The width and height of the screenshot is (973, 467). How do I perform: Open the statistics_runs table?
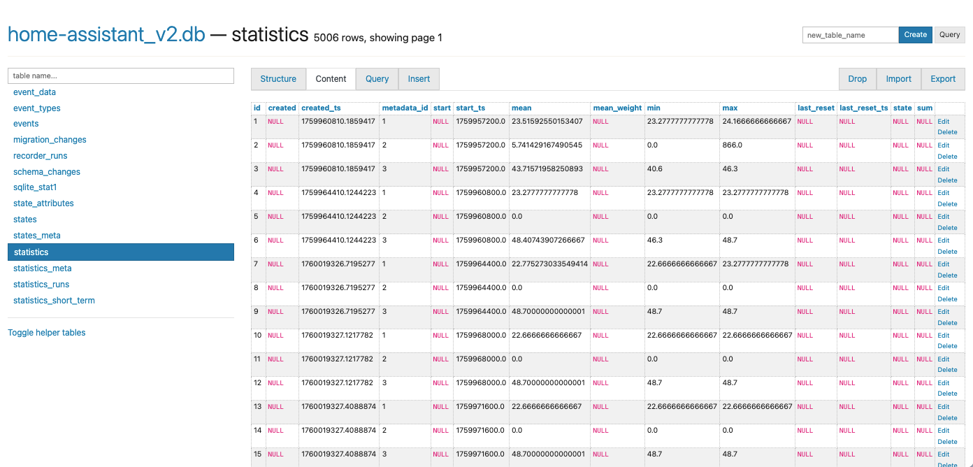[x=41, y=285]
